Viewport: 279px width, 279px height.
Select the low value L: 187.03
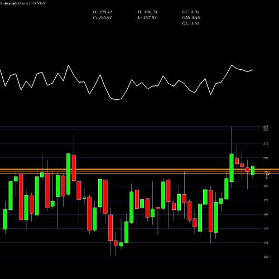(147, 18)
